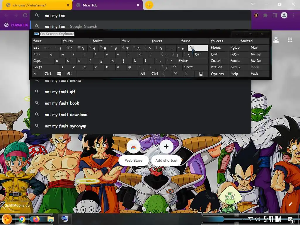
Task: Toggle the Fn key
Action: 37,74
